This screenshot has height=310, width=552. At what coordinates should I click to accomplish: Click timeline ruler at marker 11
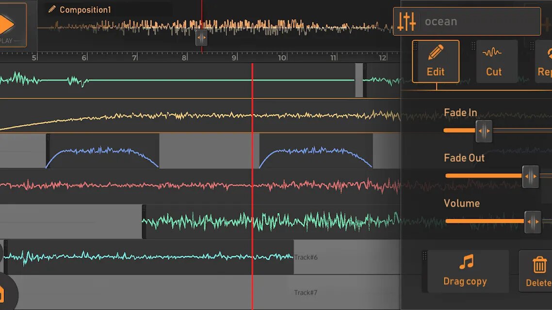pos(333,57)
